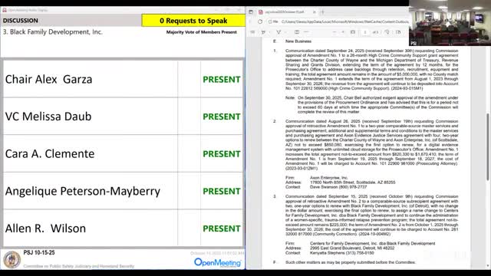Click the county seal emblem
The width and height of the screenshot is (491, 276).
point(12,259)
